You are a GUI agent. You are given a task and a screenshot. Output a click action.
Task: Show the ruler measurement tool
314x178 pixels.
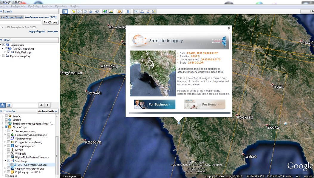click(x=128, y=11)
